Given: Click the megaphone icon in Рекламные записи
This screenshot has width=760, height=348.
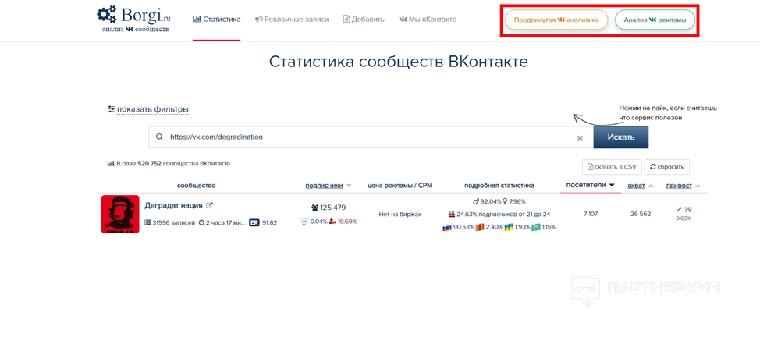Looking at the screenshot, I should (259, 20).
